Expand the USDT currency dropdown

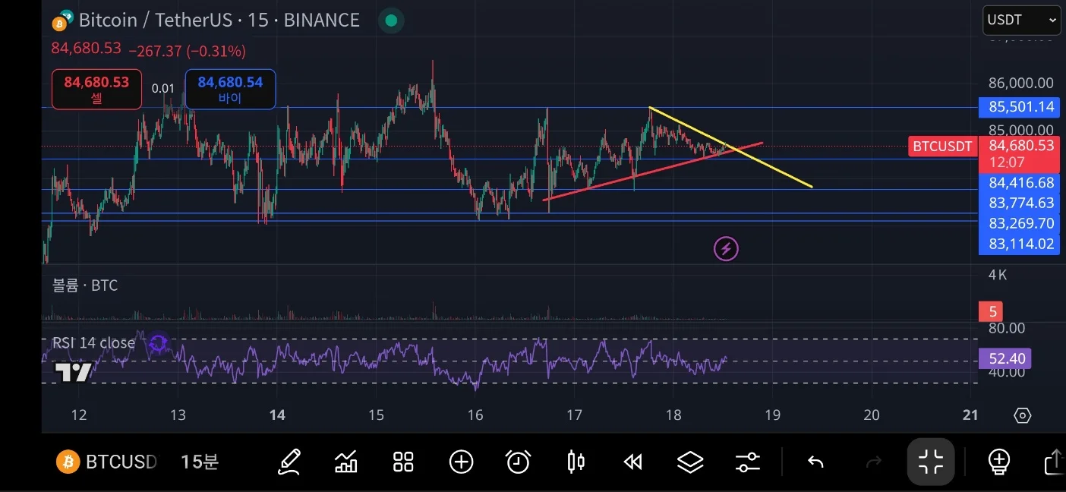pos(1021,20)
